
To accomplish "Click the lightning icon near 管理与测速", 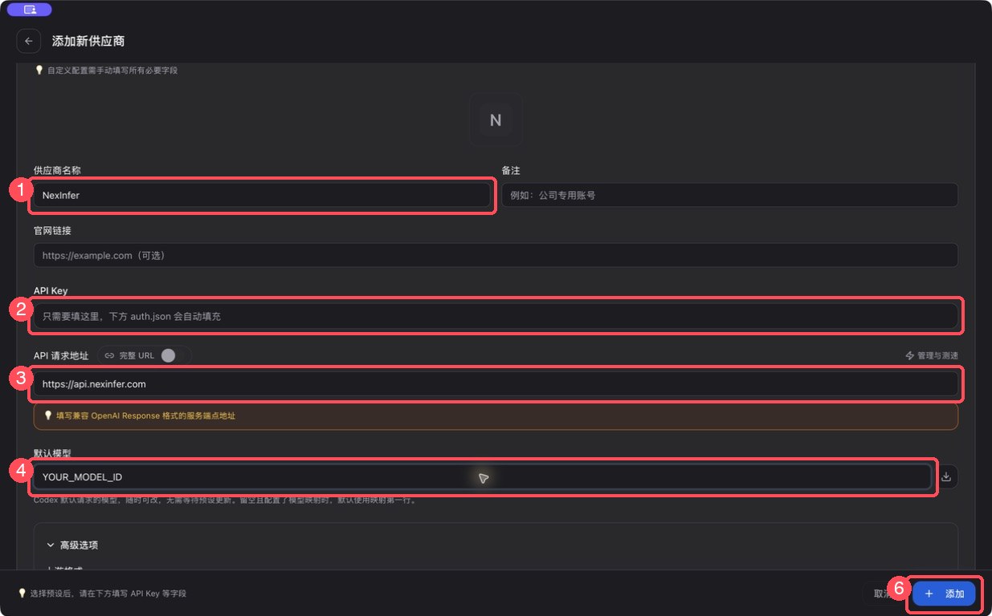I will [909, 355].
